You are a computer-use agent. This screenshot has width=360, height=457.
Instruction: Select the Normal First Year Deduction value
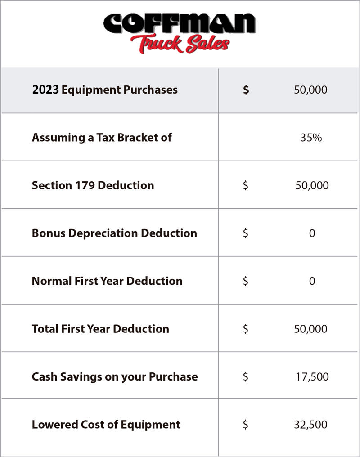312,281
